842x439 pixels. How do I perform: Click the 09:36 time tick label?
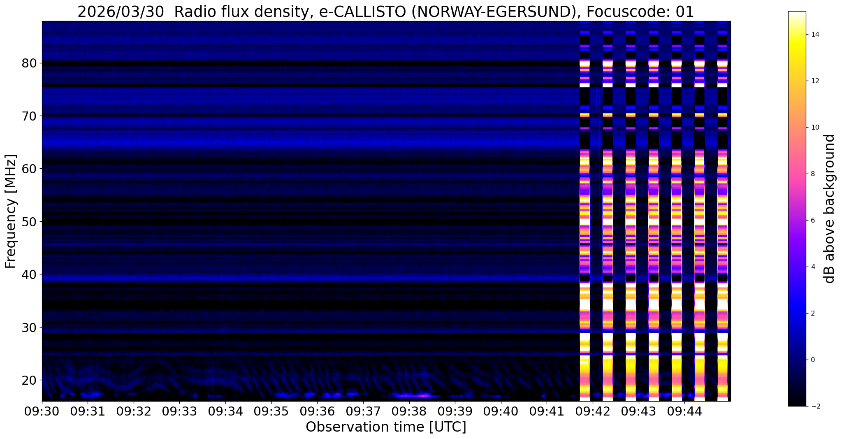pyautogui.click(x=317, y=411)
